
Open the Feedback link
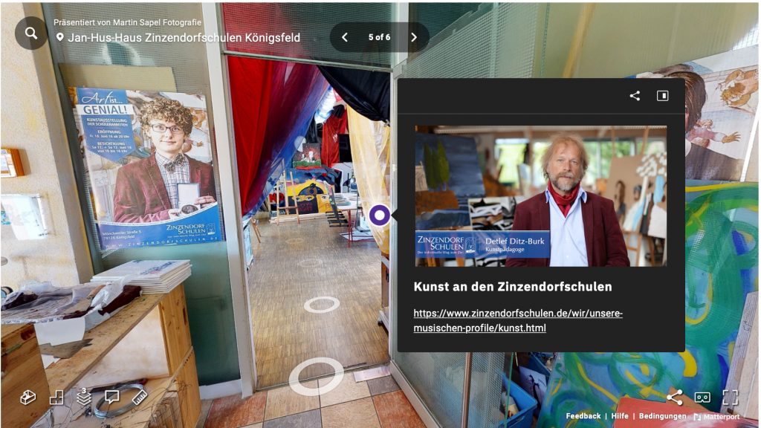pyautogui.click(x=583, y=416)
